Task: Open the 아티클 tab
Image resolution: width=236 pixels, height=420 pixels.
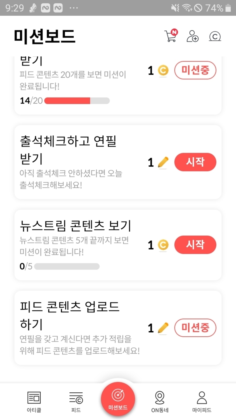Action: 34,401
